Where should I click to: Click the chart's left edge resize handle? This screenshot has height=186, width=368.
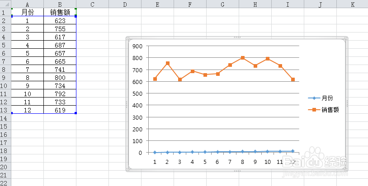click(127, 104)
